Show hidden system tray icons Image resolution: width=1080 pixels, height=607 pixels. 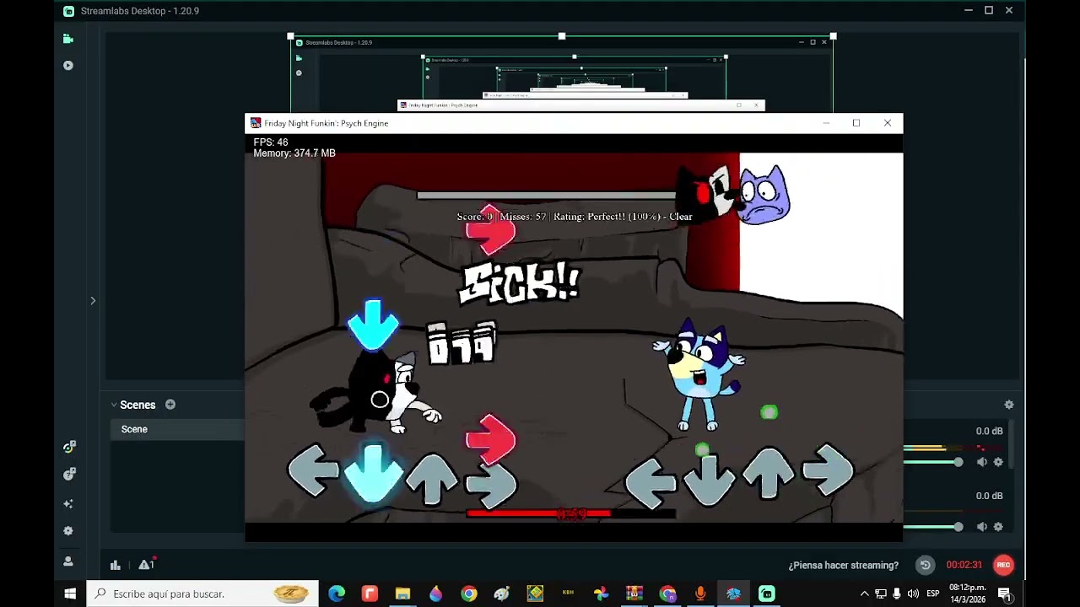pos(864,594)
